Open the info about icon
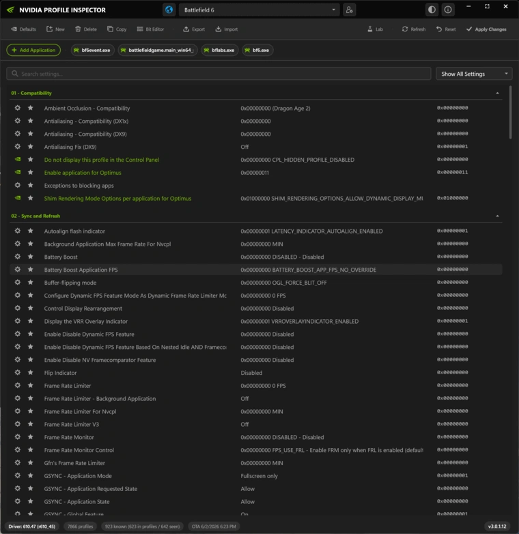Viewport: 519px width, 534px height. (x=448, y=10)
